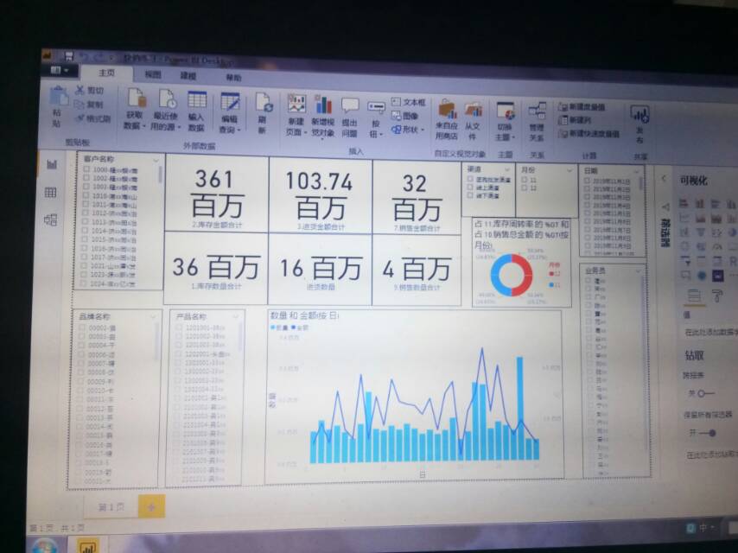738x553 pixels.
Task: Select the Fields well tab icon
Action: click(694, 296)
